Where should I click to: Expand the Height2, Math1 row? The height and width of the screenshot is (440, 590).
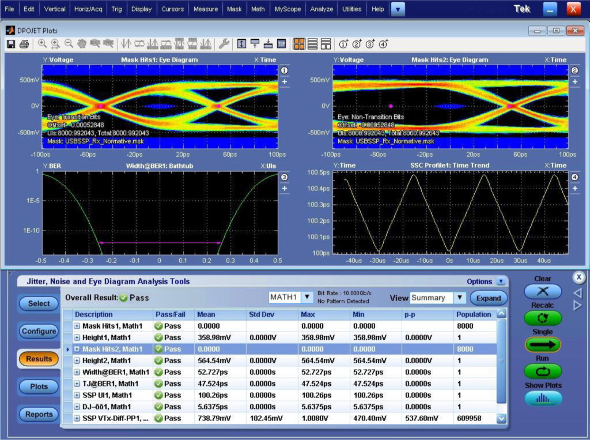(x=77, y=360)
